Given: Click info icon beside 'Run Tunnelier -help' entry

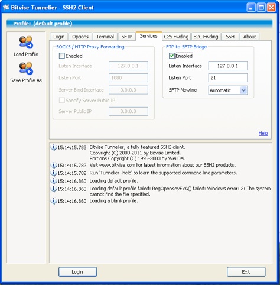Looking at the screenshot, I should [54, 173].
